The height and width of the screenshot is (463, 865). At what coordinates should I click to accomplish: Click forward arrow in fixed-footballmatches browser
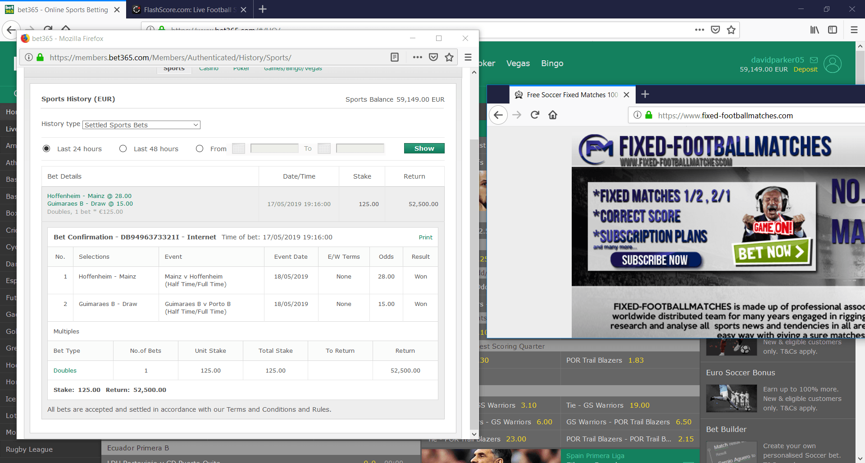click(x=517, y=115)
